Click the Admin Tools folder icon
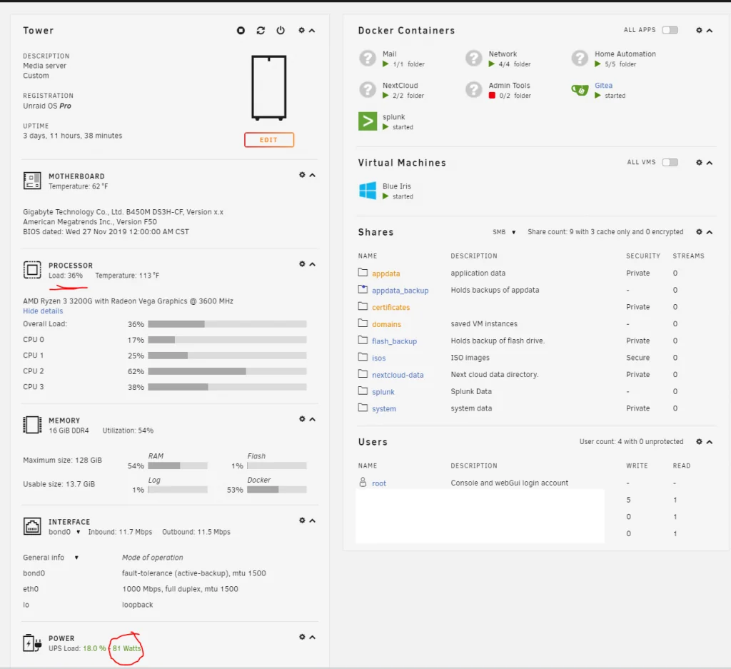Screen dimensions: 731x669 [474, 89]
